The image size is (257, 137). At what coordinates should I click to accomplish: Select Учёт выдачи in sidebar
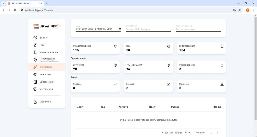[46, 89]
